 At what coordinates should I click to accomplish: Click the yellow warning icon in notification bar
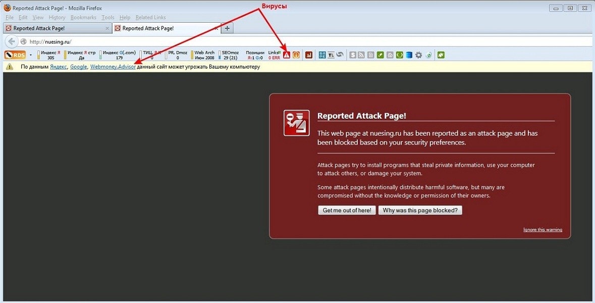pyautogui.click(x=10, y=67)
